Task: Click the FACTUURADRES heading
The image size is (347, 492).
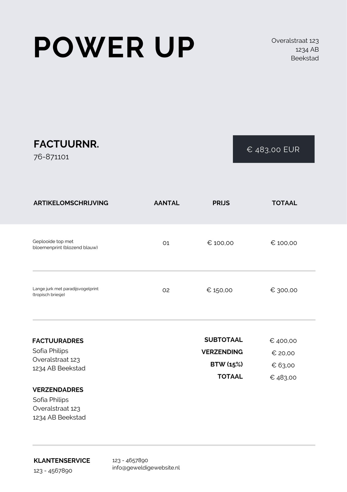Action: coord(58,341)
